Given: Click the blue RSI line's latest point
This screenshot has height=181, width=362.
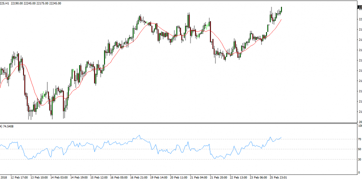Looking at the screenshot, I should point(281,137).
